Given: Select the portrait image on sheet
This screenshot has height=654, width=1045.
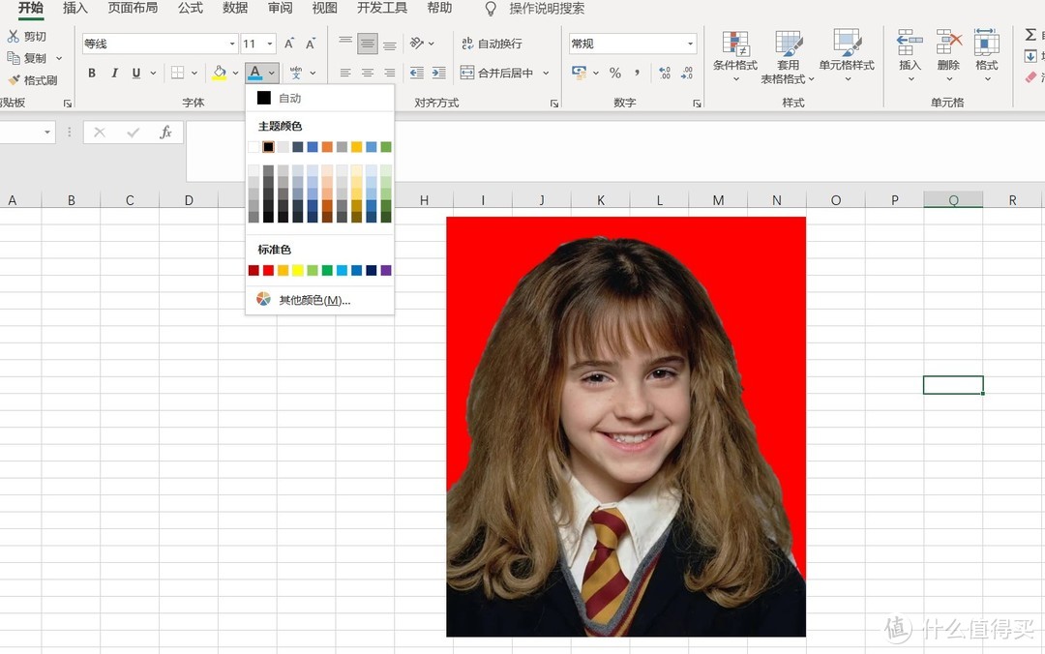Looking at the screenshot, I should pyautogui.click(x=626, y=427).
